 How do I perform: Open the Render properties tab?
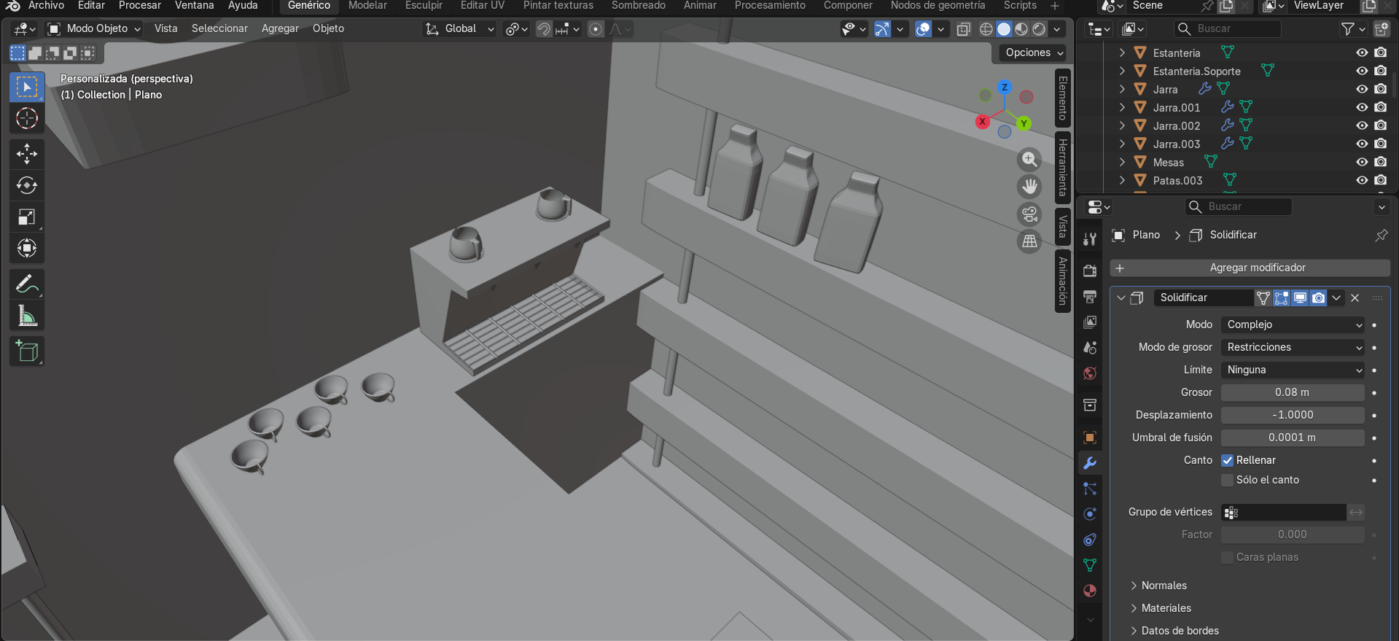(1090, 271)
